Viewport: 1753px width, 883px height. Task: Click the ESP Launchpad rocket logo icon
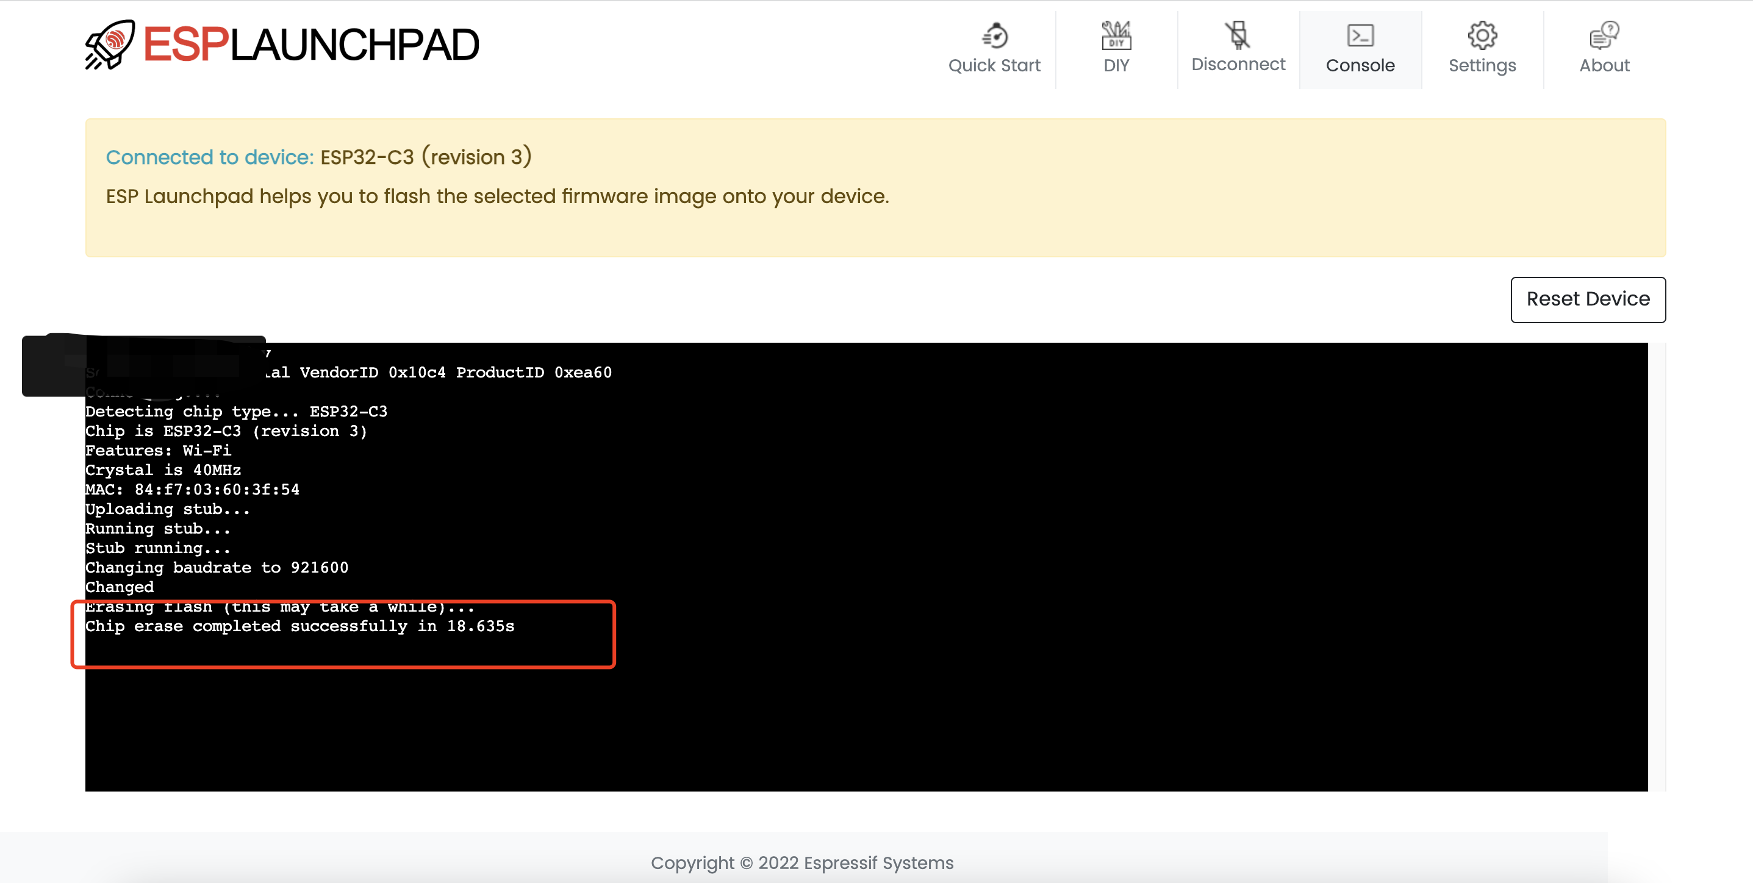(x=110, y=45)
